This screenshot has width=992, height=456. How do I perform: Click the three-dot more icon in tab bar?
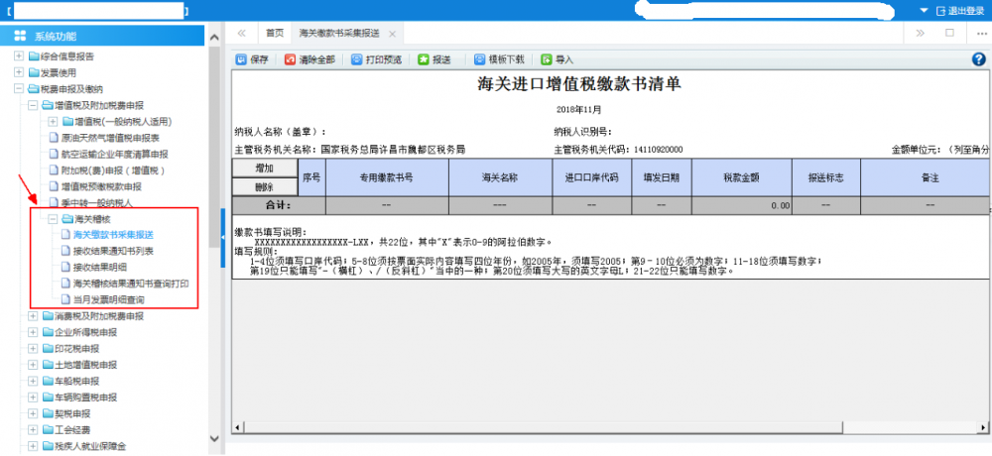pos(981,33)
